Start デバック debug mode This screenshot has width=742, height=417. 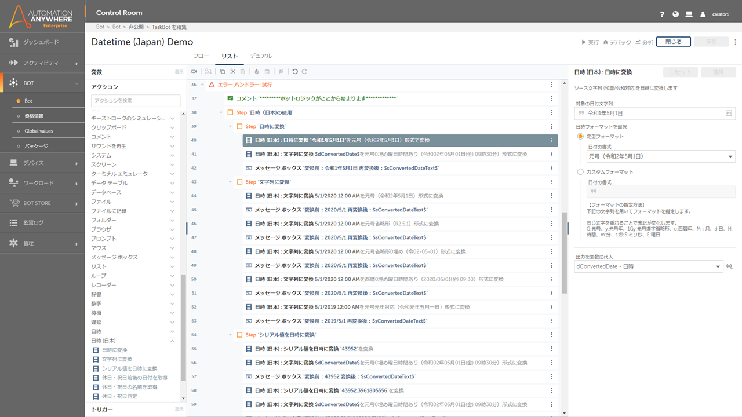[x=617, y=42]
